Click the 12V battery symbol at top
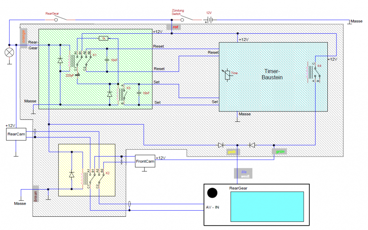This screenshot has height=230, width=368. (x=209, y=20)
